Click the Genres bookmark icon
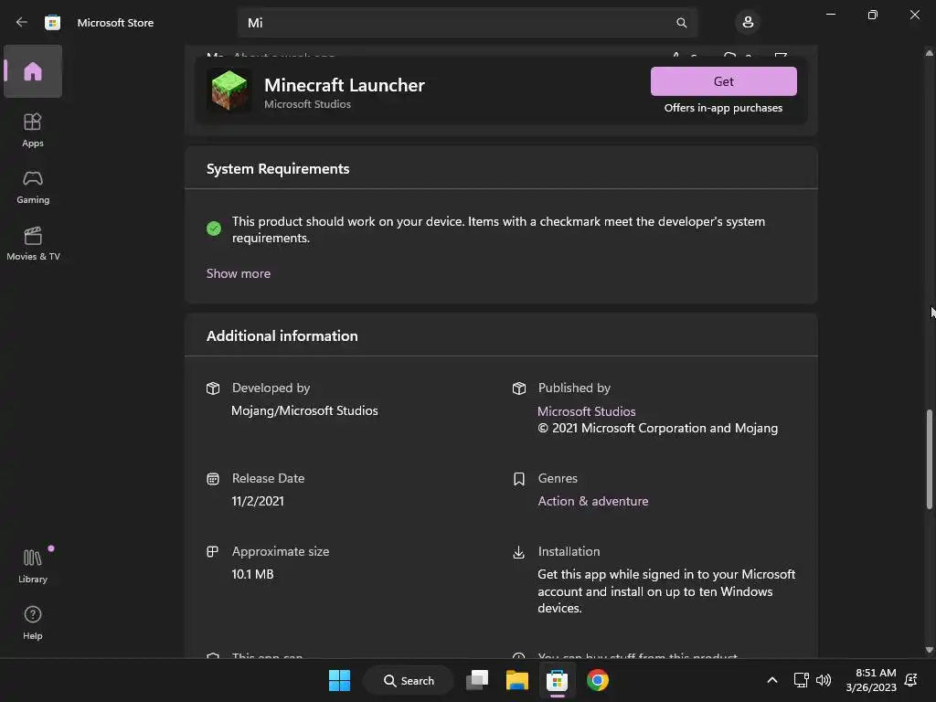This screenshot has width=936, height=702. [x=519, y=479]
